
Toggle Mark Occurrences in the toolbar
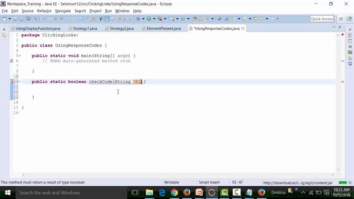point(107,19)
